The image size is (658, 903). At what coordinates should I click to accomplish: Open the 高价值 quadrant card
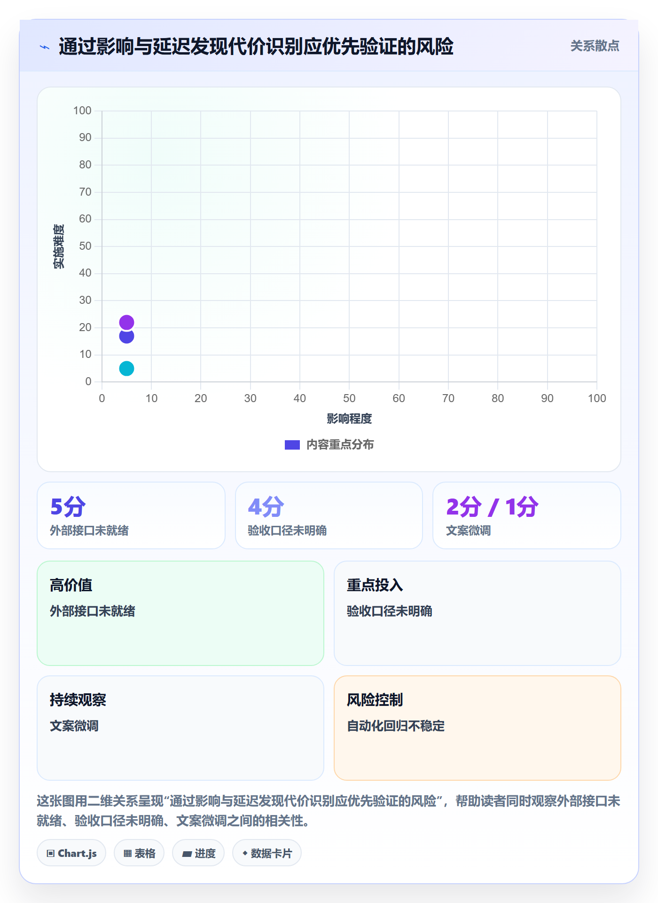pyautogui.click(x=180, y=613)
